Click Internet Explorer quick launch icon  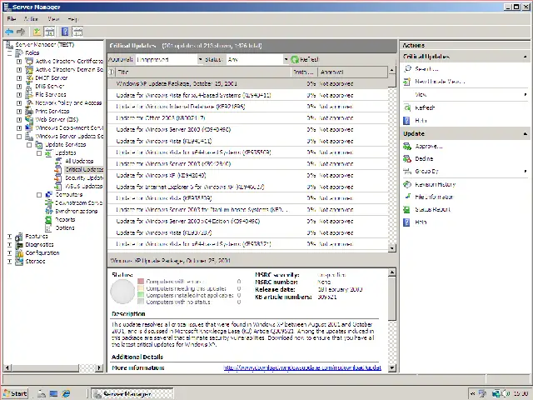point(66,393)
